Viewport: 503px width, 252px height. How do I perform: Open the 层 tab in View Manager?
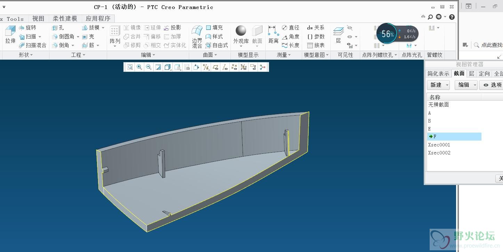pos(471,74)
